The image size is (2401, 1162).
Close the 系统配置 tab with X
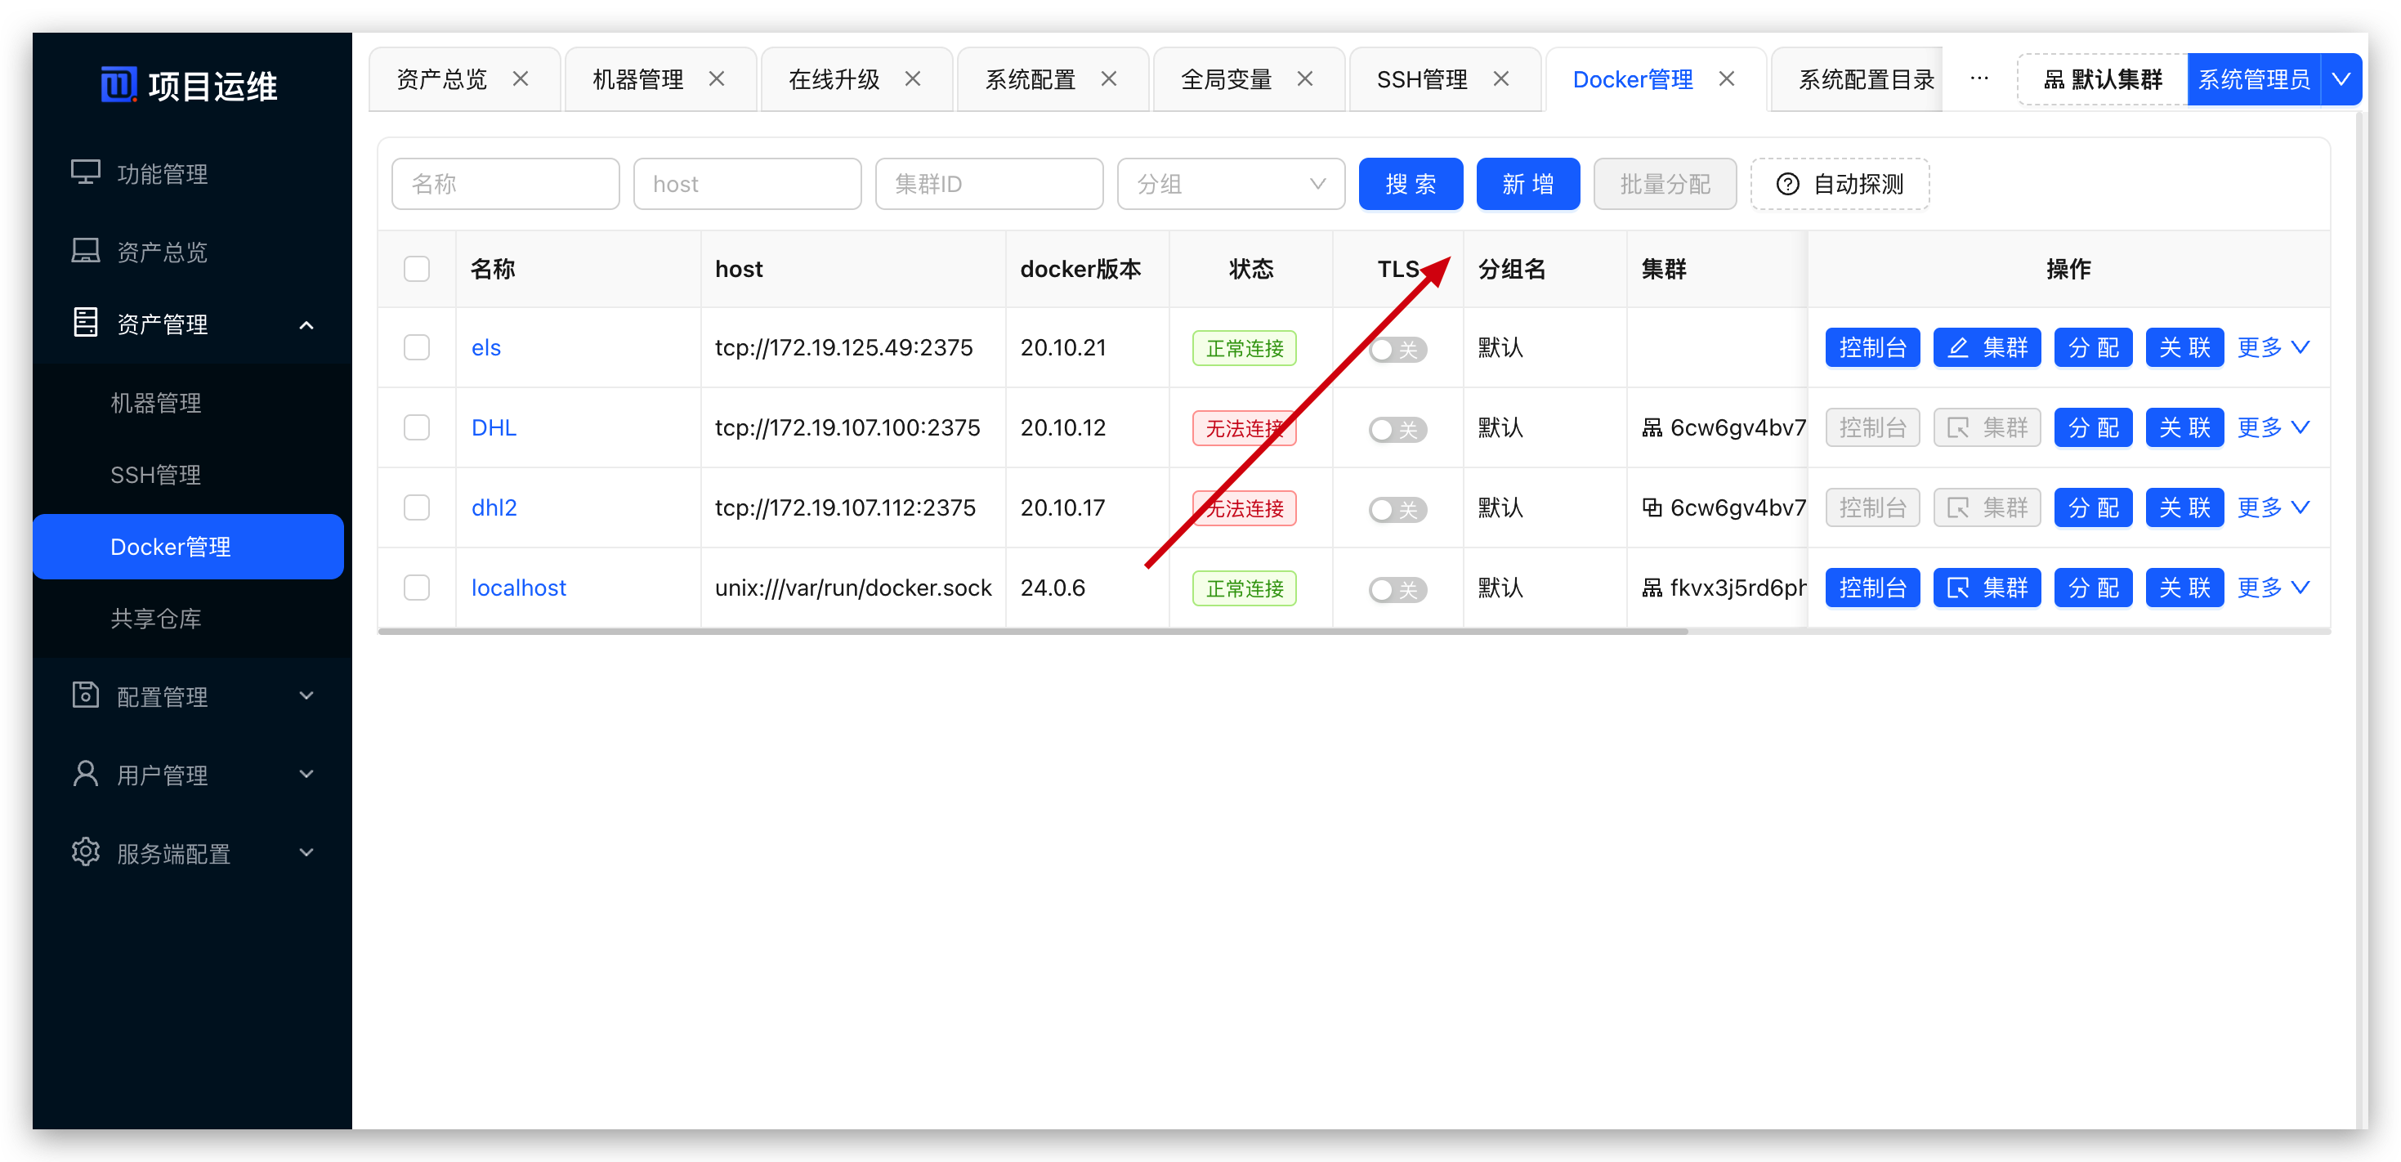[x=1108, y=79]
